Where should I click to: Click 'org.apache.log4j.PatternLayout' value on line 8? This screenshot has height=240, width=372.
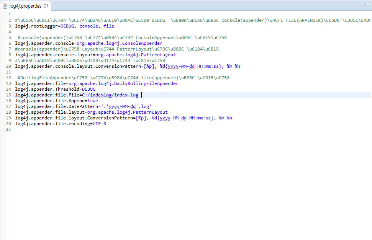[136, 55]
